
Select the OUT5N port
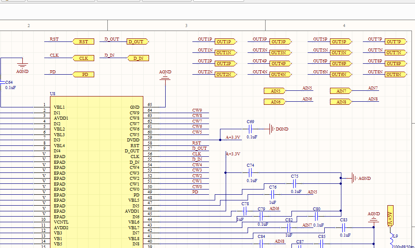340,53
